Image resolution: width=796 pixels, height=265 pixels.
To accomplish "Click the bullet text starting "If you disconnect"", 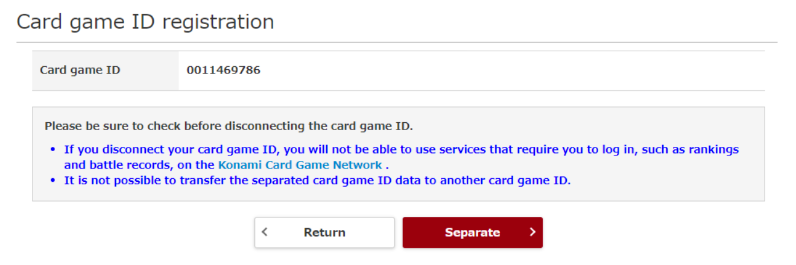I will (398, 149).
